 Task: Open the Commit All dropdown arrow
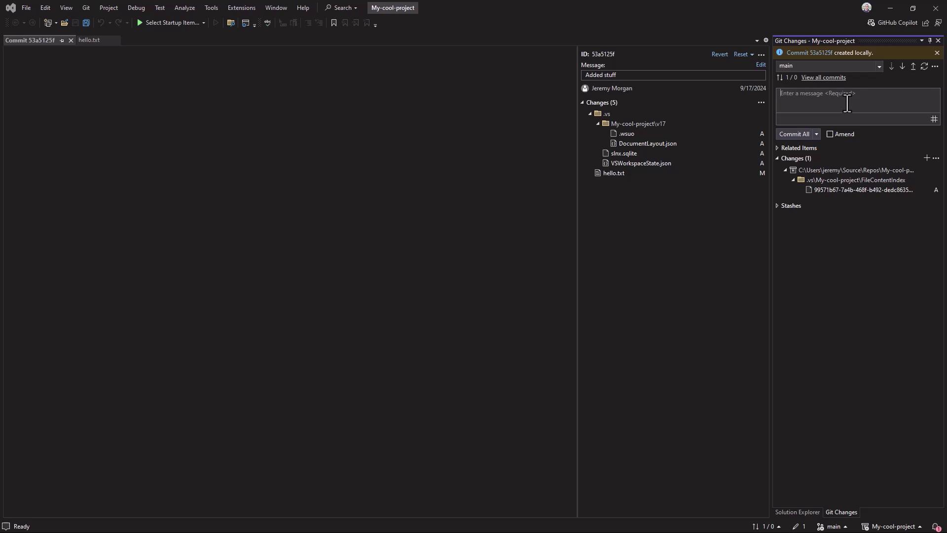click(x=816, y=134)
